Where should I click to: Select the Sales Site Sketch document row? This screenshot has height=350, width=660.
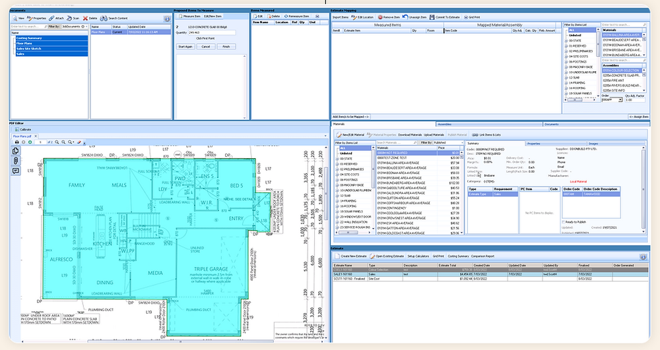point(51,49)
